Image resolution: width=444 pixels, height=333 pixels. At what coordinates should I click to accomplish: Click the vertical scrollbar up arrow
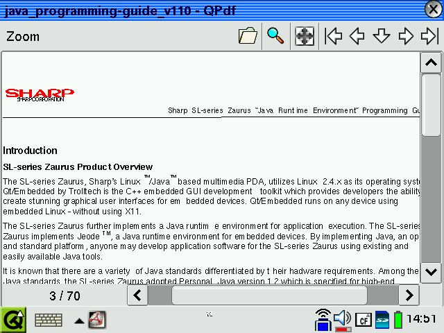coord(431,62)
